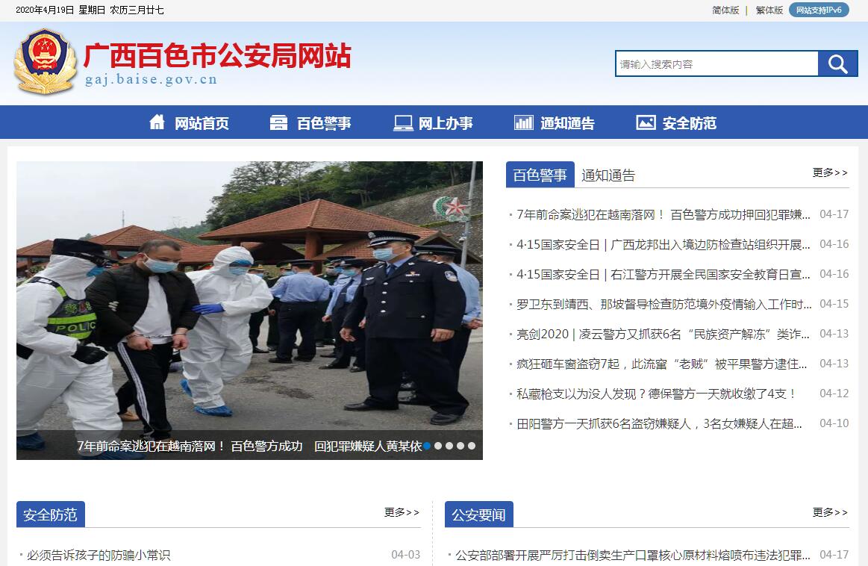Select the third carousel slide dot

pyautogui.click(x=449, y=446)
